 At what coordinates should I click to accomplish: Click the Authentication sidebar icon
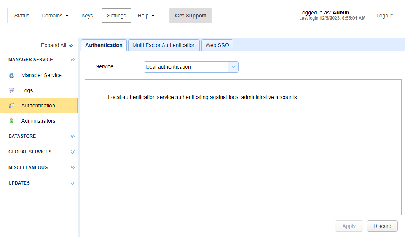coord(11,106)
